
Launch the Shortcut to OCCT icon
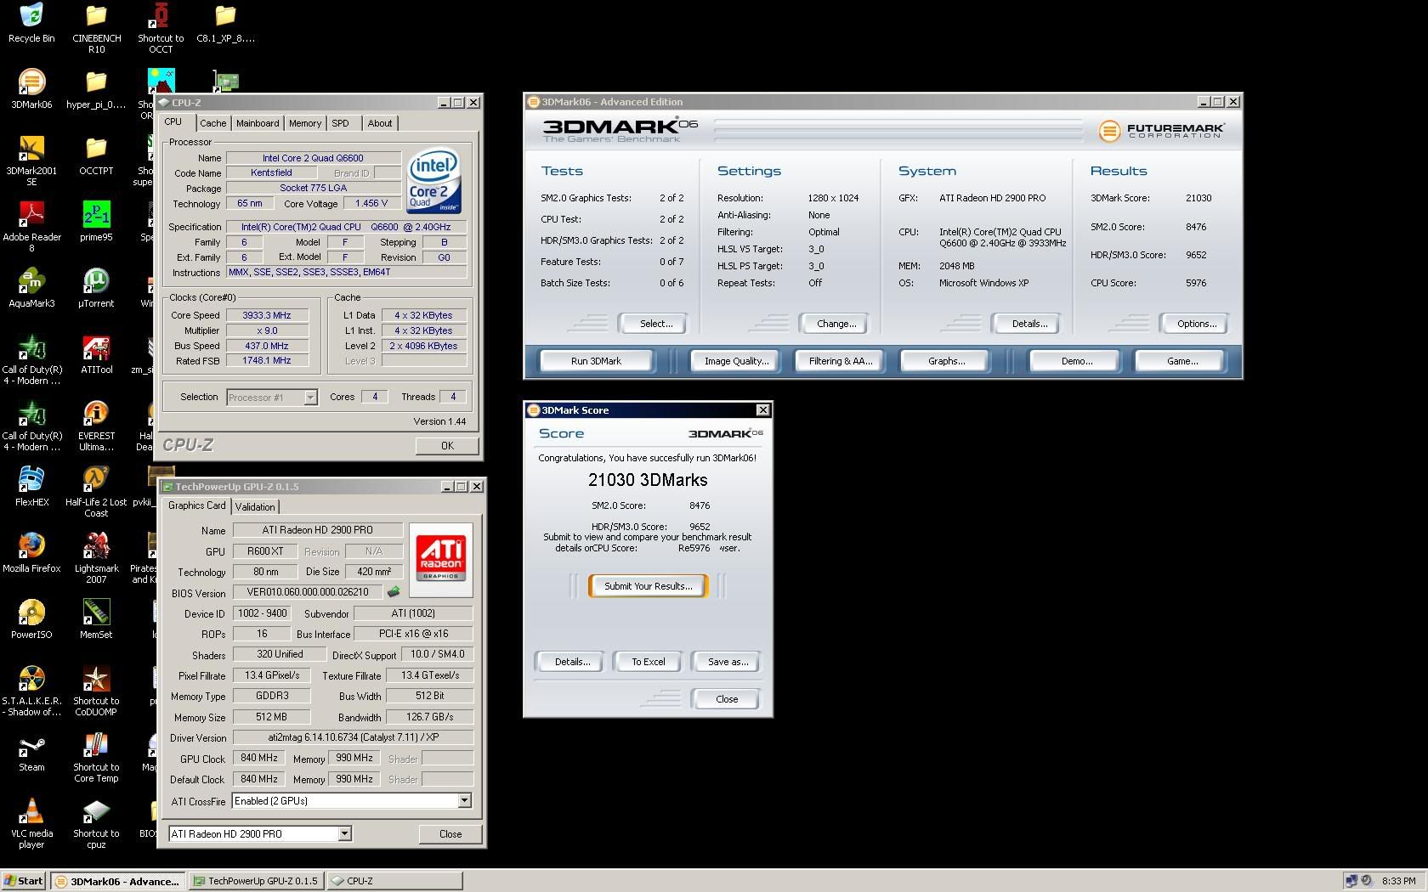161,28
